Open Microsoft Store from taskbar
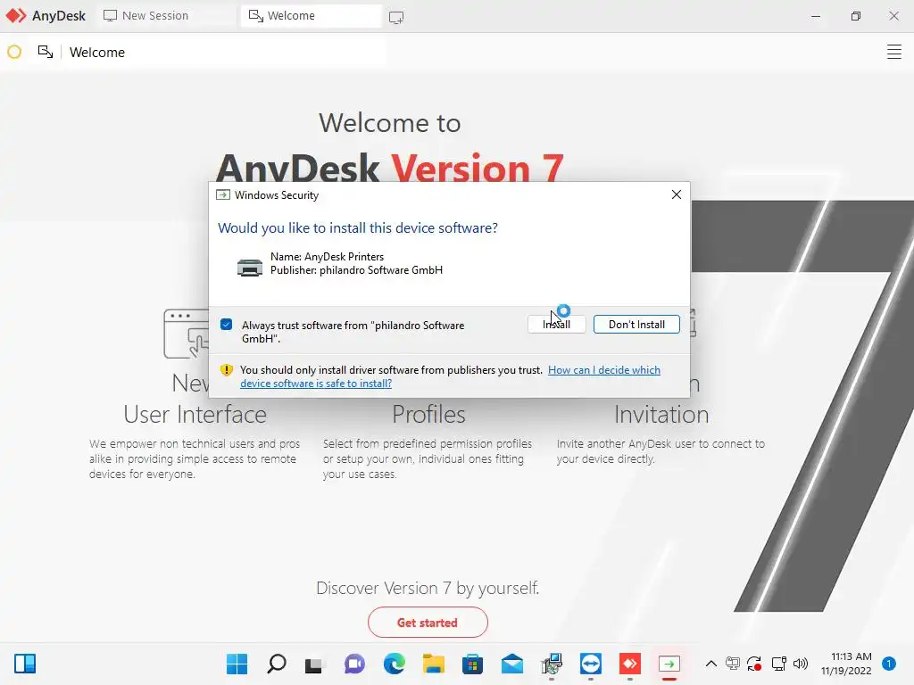 (473, 664)
